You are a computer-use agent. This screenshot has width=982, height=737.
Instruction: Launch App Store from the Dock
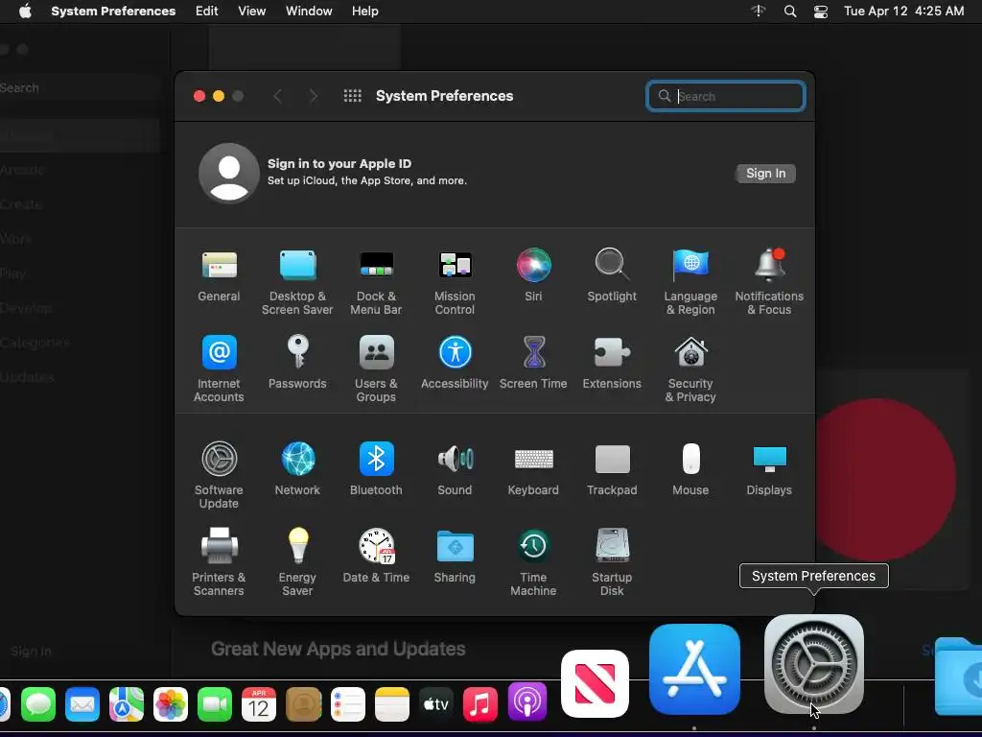[x=694, y=669]
